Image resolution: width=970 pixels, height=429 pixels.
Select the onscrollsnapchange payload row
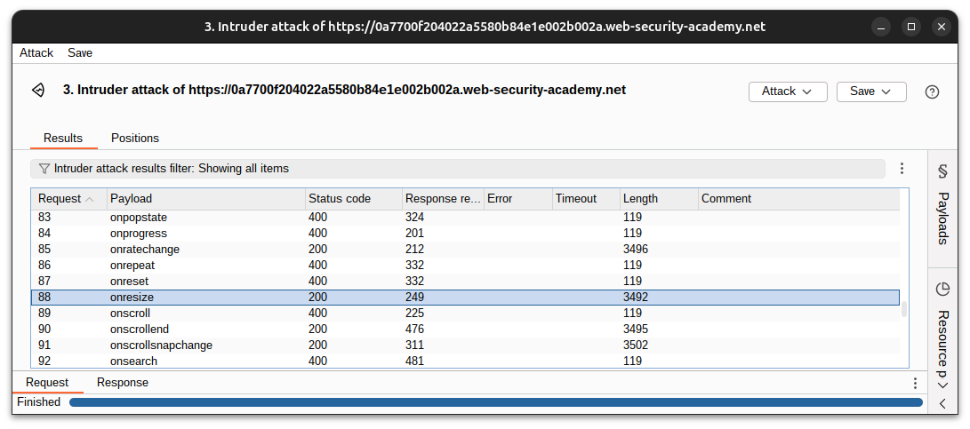[x=465, y=345]
